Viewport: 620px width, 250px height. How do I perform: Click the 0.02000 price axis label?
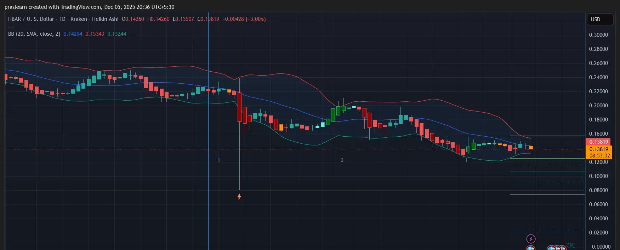598,233
